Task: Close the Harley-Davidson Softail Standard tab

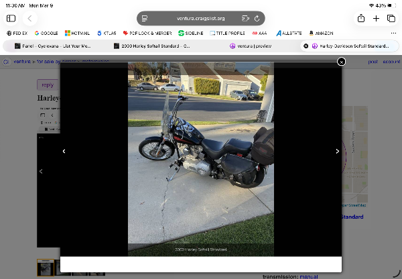Action: click(x=306, y=46)
